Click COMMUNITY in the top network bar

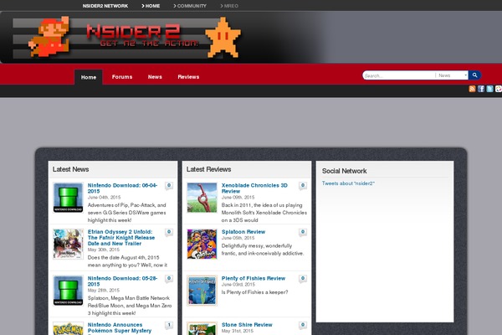pos(190,6)
